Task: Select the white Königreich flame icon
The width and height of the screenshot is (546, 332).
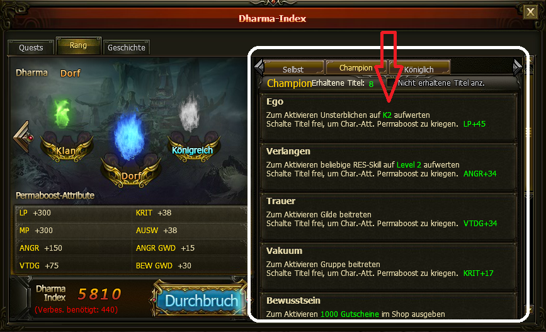Action: tap(190, 112)
